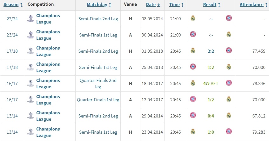Click Bayern crest in 30.04.2024 row
The width and height of the screenshot is (269, 141).
193,35
